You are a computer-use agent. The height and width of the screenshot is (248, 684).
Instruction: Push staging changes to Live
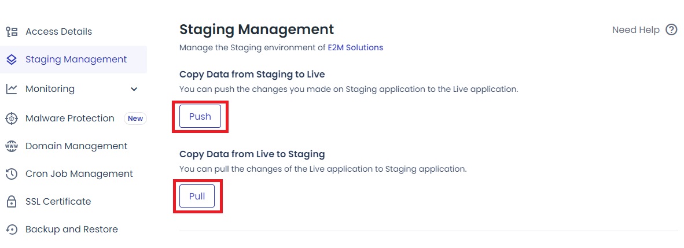tap(200, 116)
